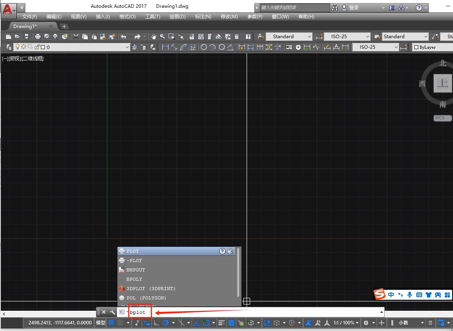This screenshot has height=331, width=453.
Task: Select the Arc Length dimension tool
Action: point(183,47)
